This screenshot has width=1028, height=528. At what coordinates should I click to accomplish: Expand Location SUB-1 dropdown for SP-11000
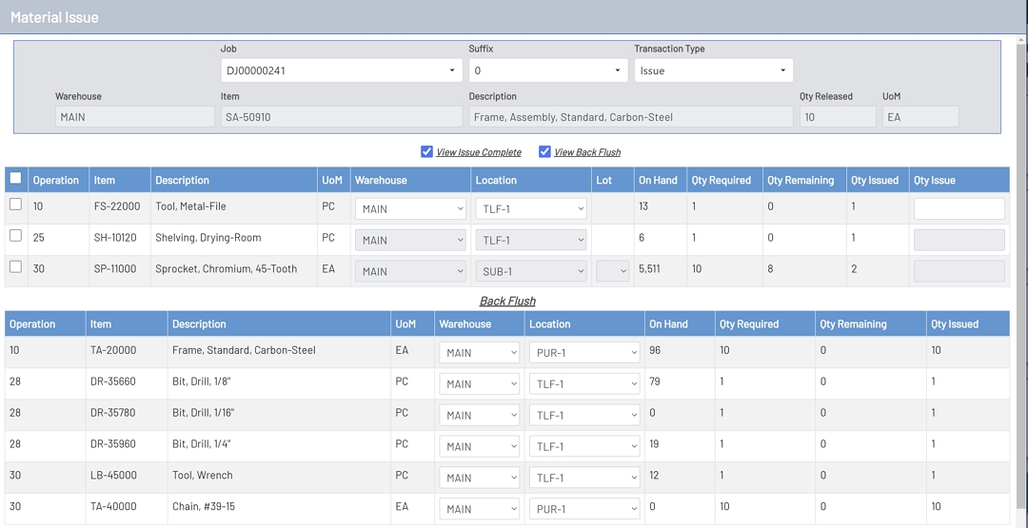click(530, 271)
